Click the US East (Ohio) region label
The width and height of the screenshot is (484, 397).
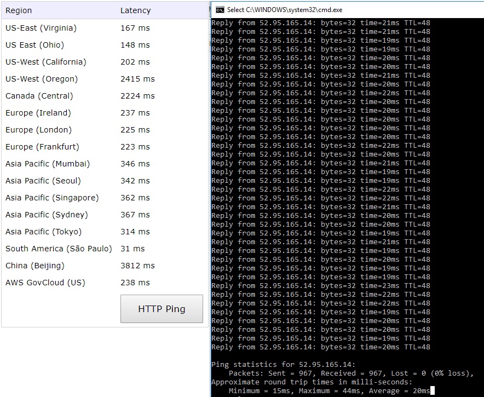coord(34,45)
